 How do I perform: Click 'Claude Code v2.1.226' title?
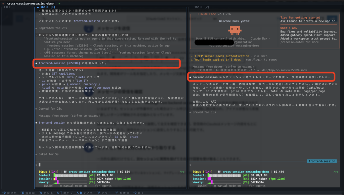click(214, 14)
